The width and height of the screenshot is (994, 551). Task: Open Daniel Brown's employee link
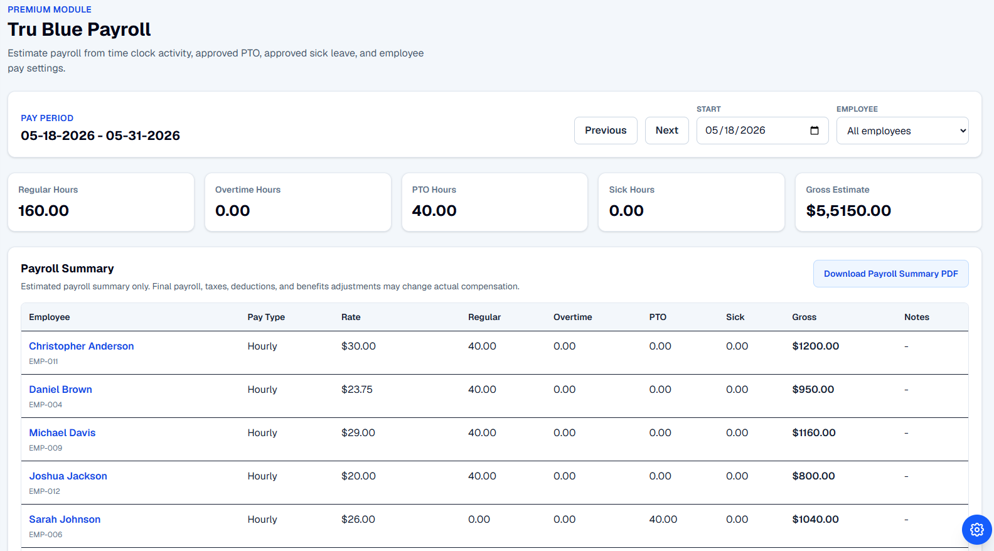(x=60, y=390)
